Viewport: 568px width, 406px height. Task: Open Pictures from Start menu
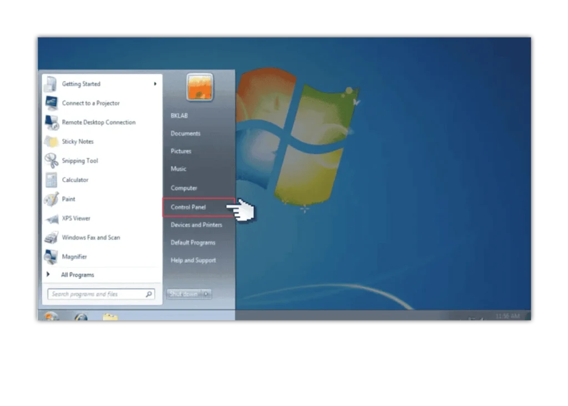[x=181, y=151]
